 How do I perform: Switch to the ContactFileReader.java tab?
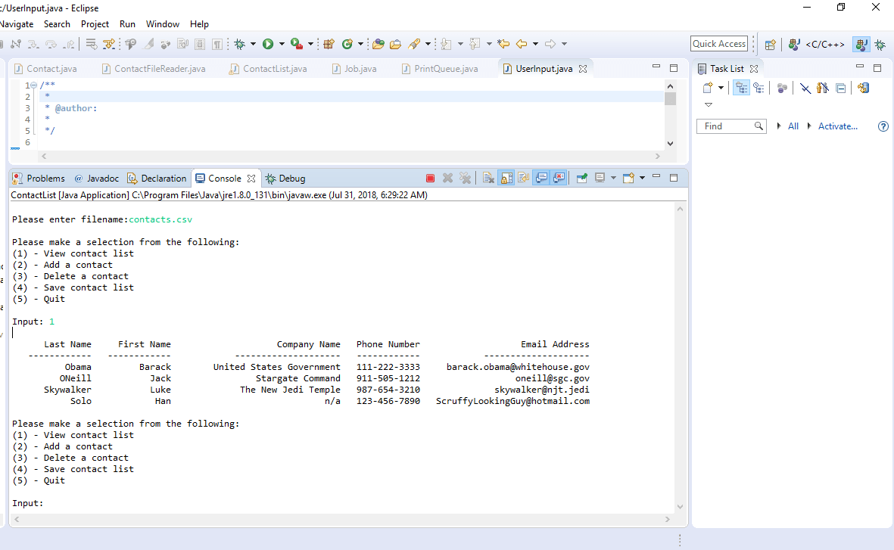tap(154, 68)
